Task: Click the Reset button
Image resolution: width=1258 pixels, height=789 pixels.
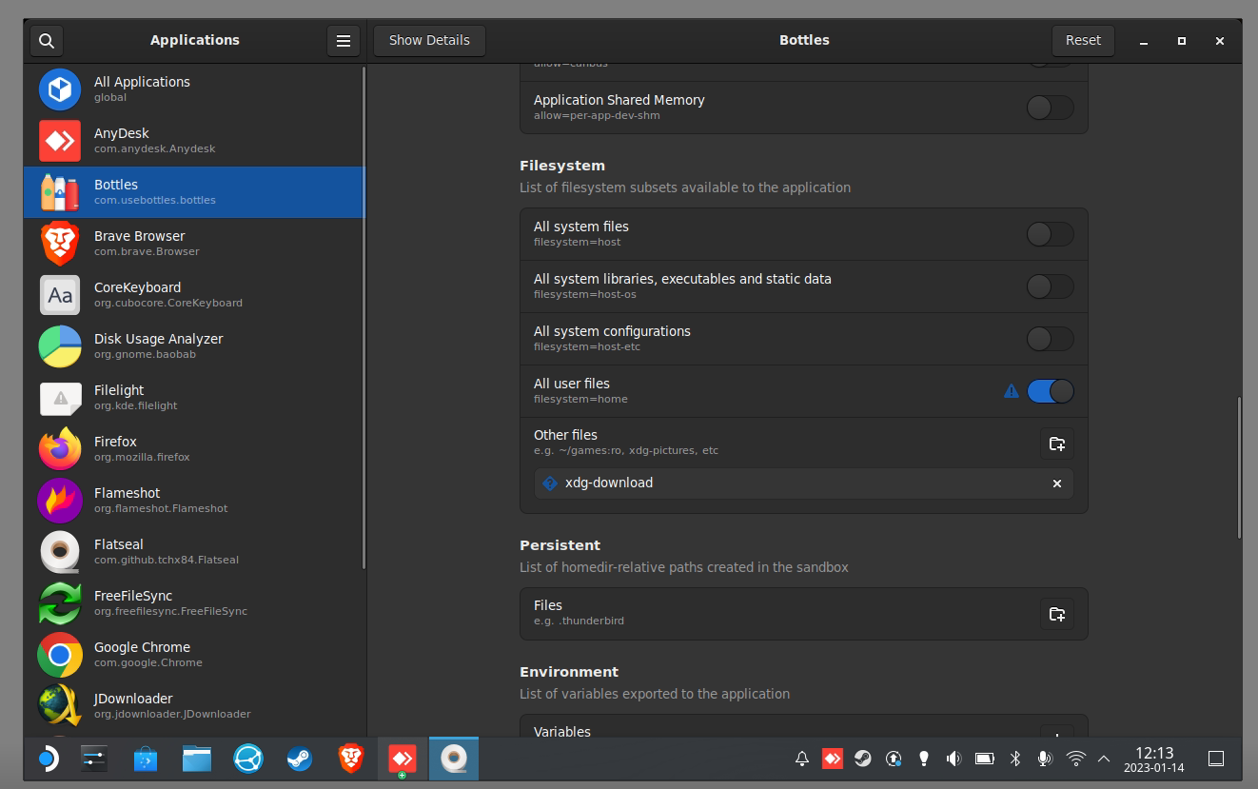Action: [1083, 41]
